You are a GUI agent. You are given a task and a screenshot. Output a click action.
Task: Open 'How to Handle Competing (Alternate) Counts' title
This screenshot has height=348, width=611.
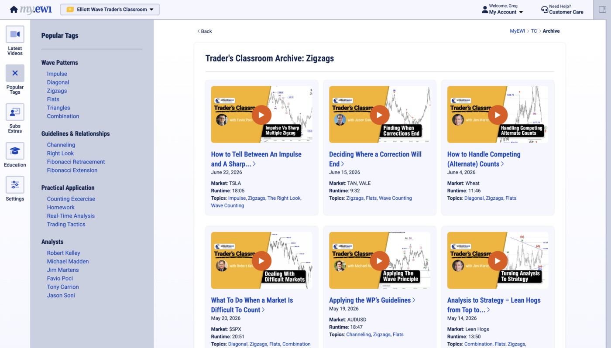tap(484, 159)
